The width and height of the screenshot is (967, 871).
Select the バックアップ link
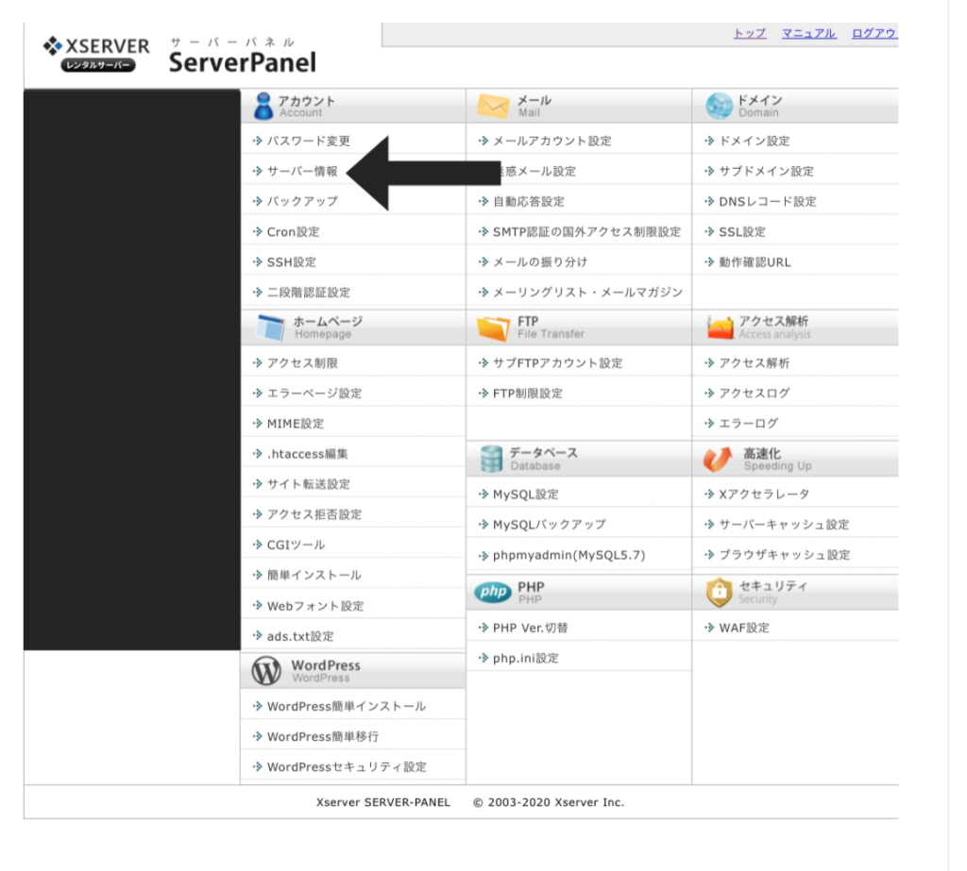302,202
